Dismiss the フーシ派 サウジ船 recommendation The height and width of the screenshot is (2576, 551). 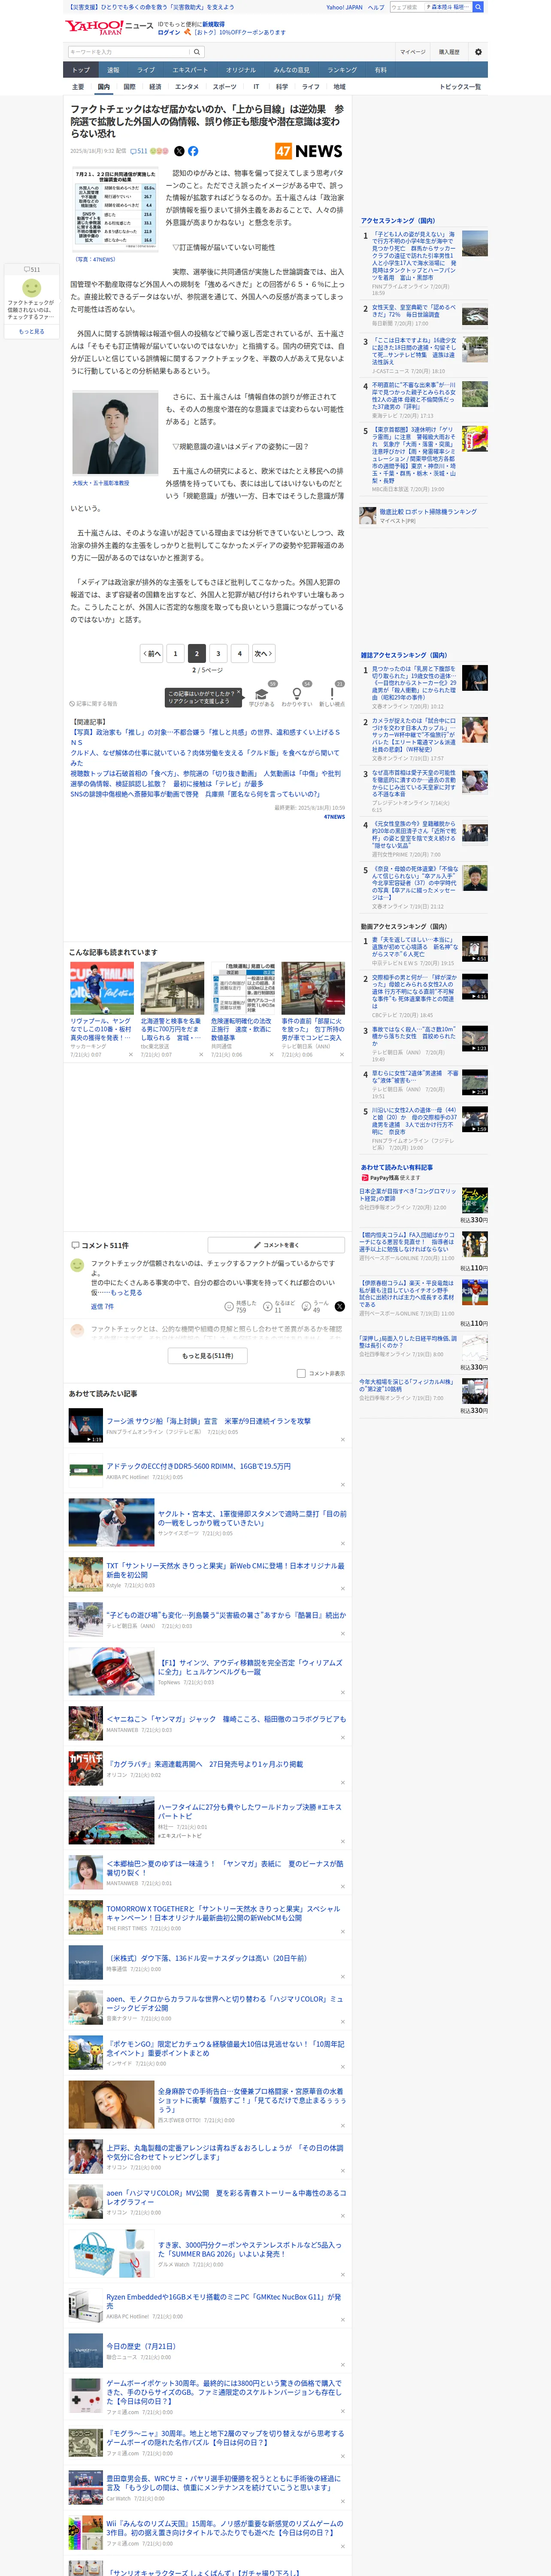343,1440
